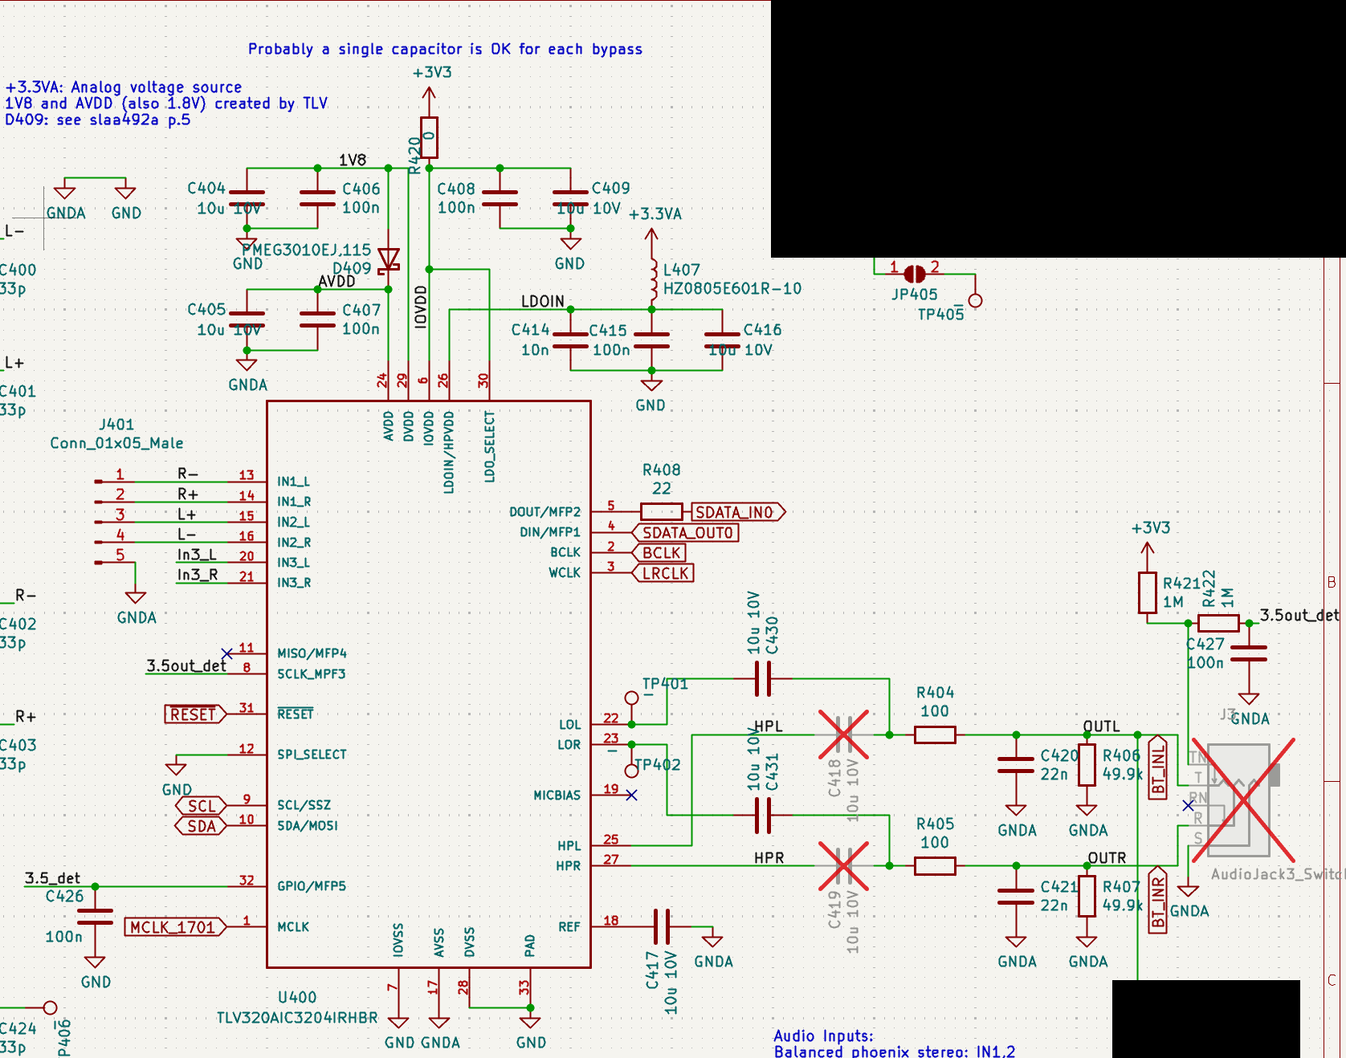Select capacitor C427 100n symbol
Screen dimensions: 1346x1058
[1249, 653]
